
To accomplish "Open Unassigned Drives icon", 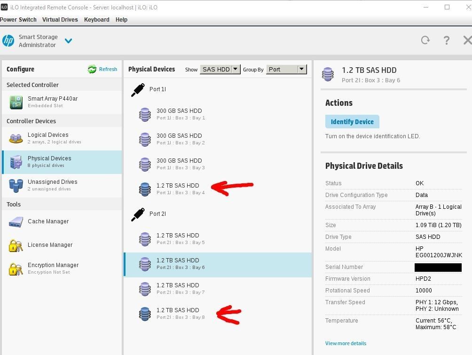I will (16, 185).
